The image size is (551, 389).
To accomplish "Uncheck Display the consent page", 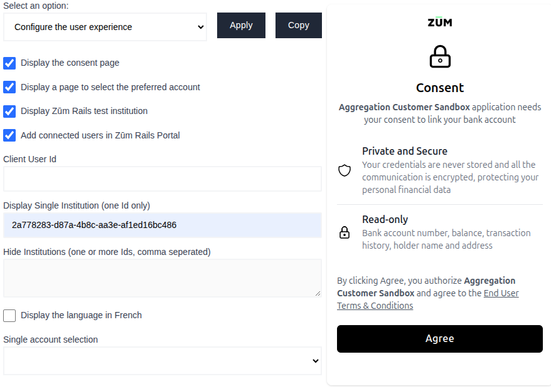I will (9, 63).
